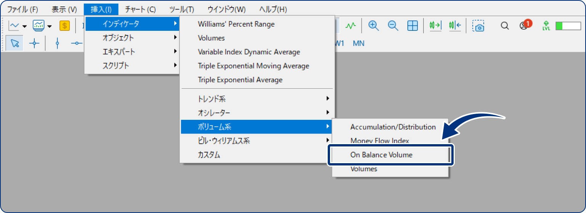
Task: Open the account notification icon with badge
Action: pyautogui.click(x=525, y=25)
